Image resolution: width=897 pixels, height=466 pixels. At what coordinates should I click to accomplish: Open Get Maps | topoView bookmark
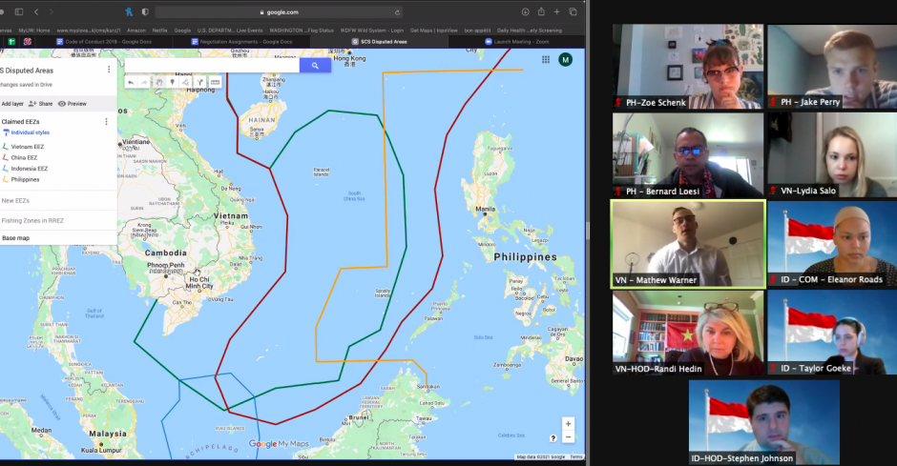coord(433,30)
